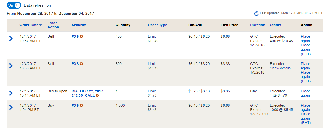Sort by Security column header
This screenshot has height=129, width=325.
pos(79,25)
